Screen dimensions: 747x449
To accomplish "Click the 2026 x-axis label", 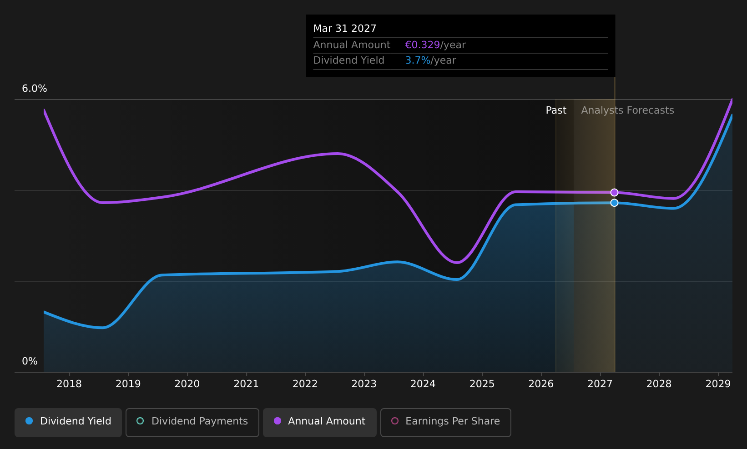I will (x=541, y=384).
